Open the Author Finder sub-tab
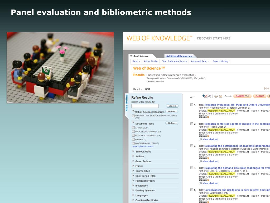Screen dimensions: 270x203 (151, 61)
